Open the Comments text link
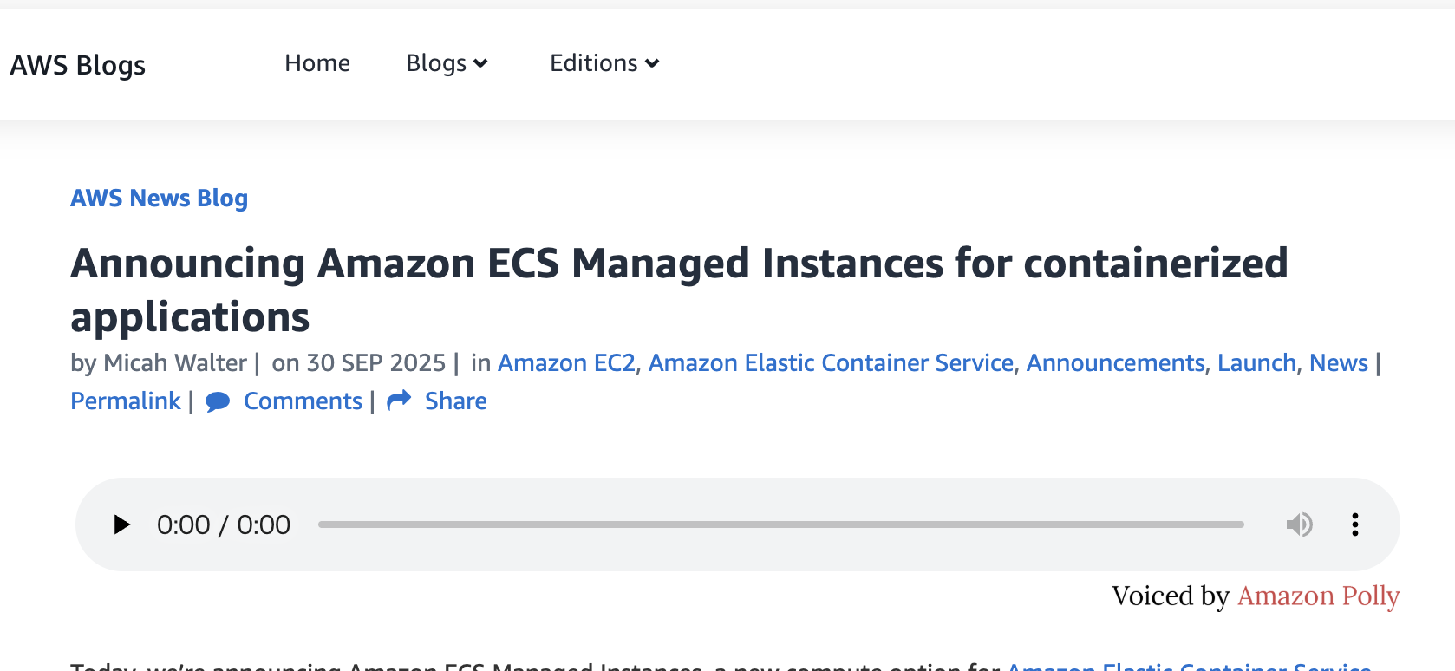 click(303, 401)
